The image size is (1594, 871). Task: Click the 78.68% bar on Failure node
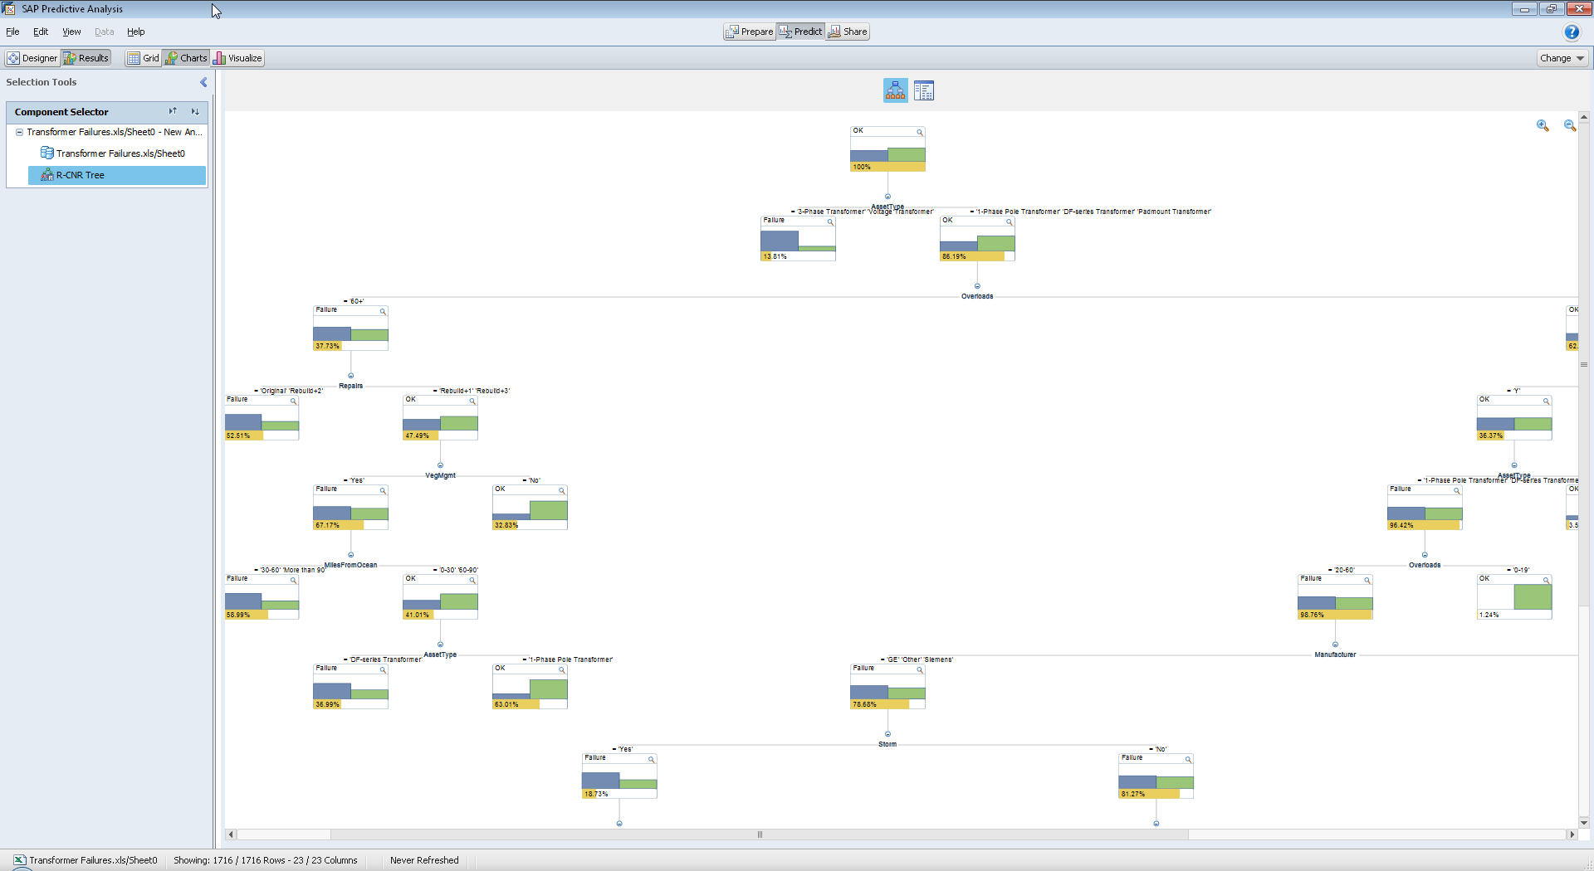coord(880,704)
